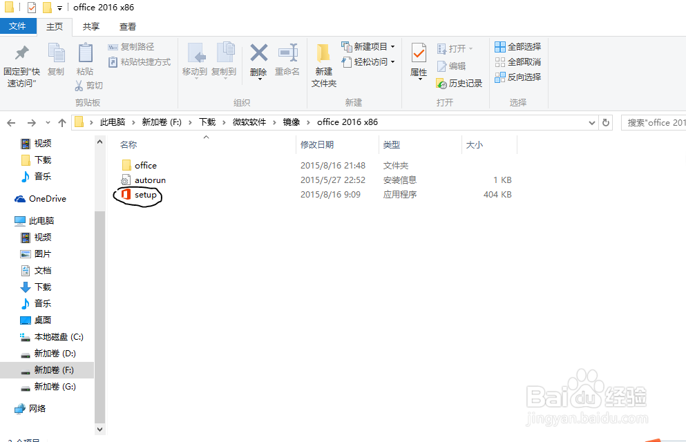Expand the New Item (新建项目) dropdown
This screenshot has height=442, width=686.
coord(393,47)
